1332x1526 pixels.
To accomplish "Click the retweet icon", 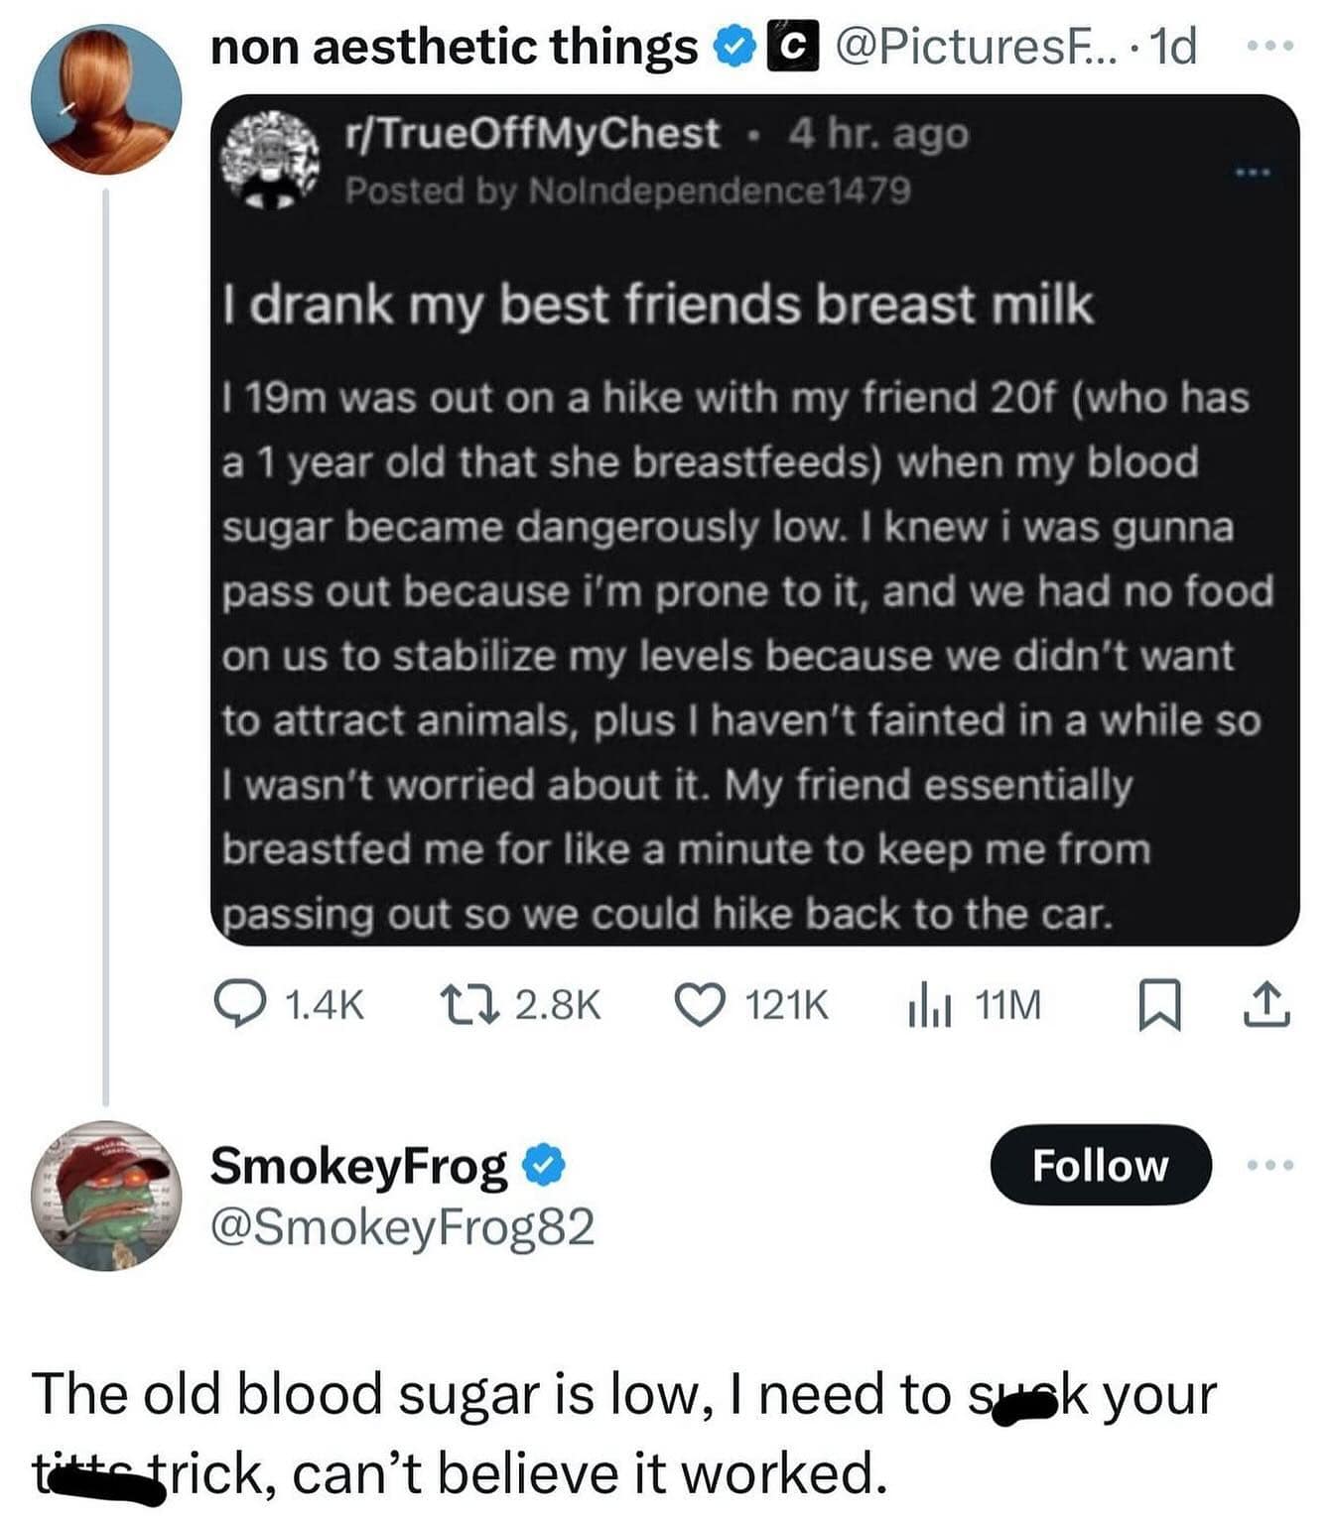I will point(463,1004).
